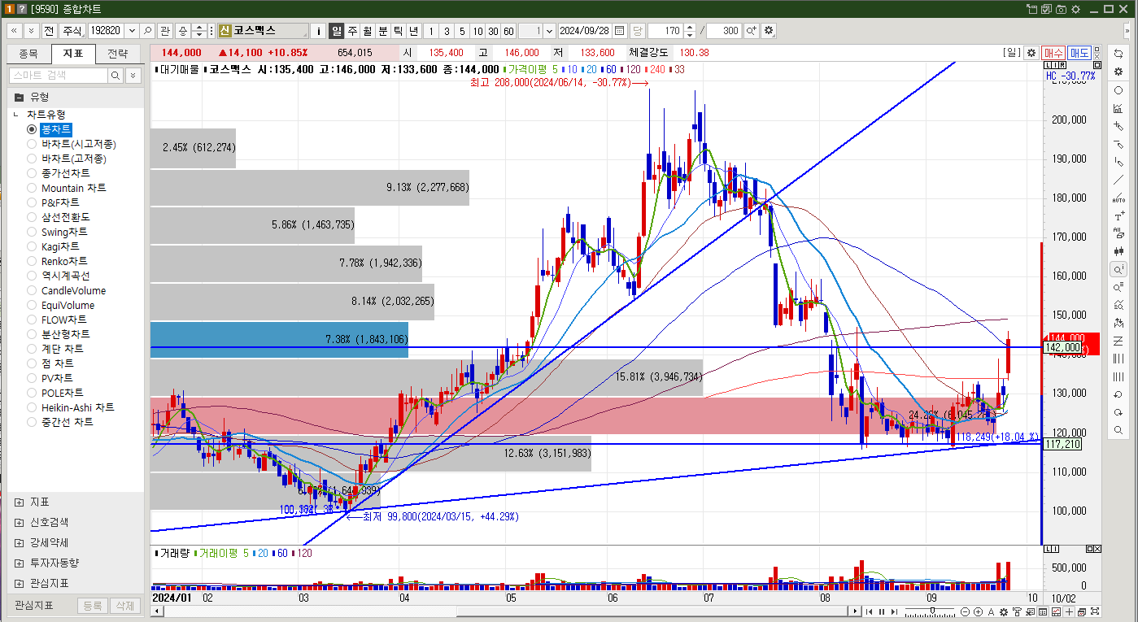The image size is (1138, 622).
Task: Open the stock code 192820 dropdown
Action: click(x=132, y=31)
